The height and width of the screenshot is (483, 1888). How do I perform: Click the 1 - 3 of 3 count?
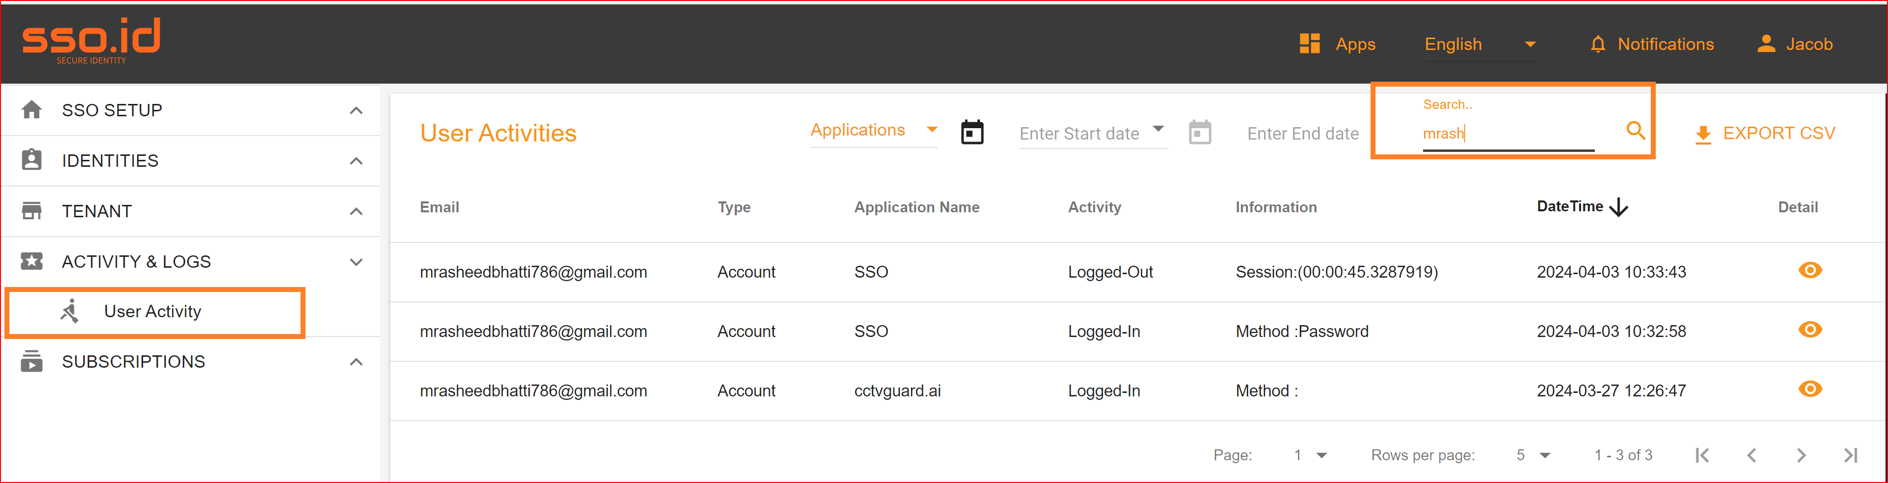coord(1623,455)
